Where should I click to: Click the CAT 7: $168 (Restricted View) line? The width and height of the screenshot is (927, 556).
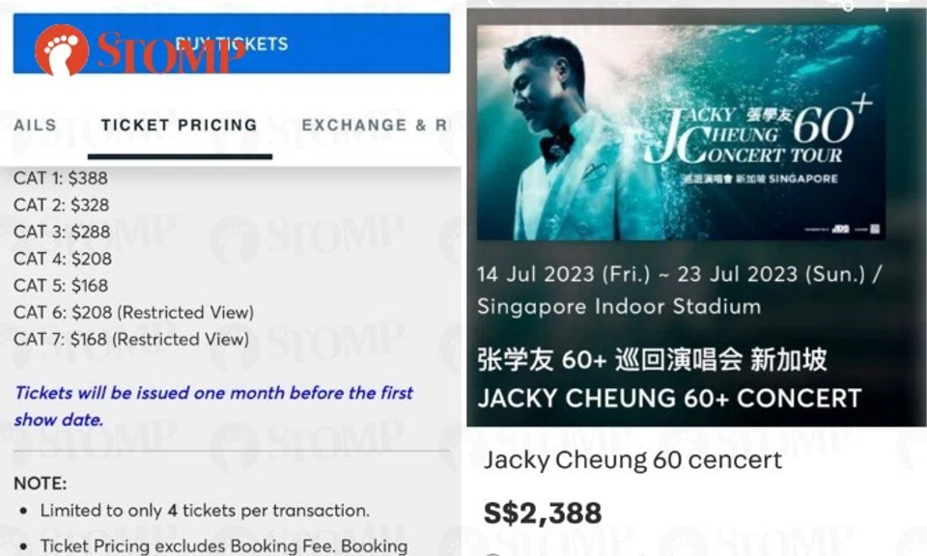131,339
